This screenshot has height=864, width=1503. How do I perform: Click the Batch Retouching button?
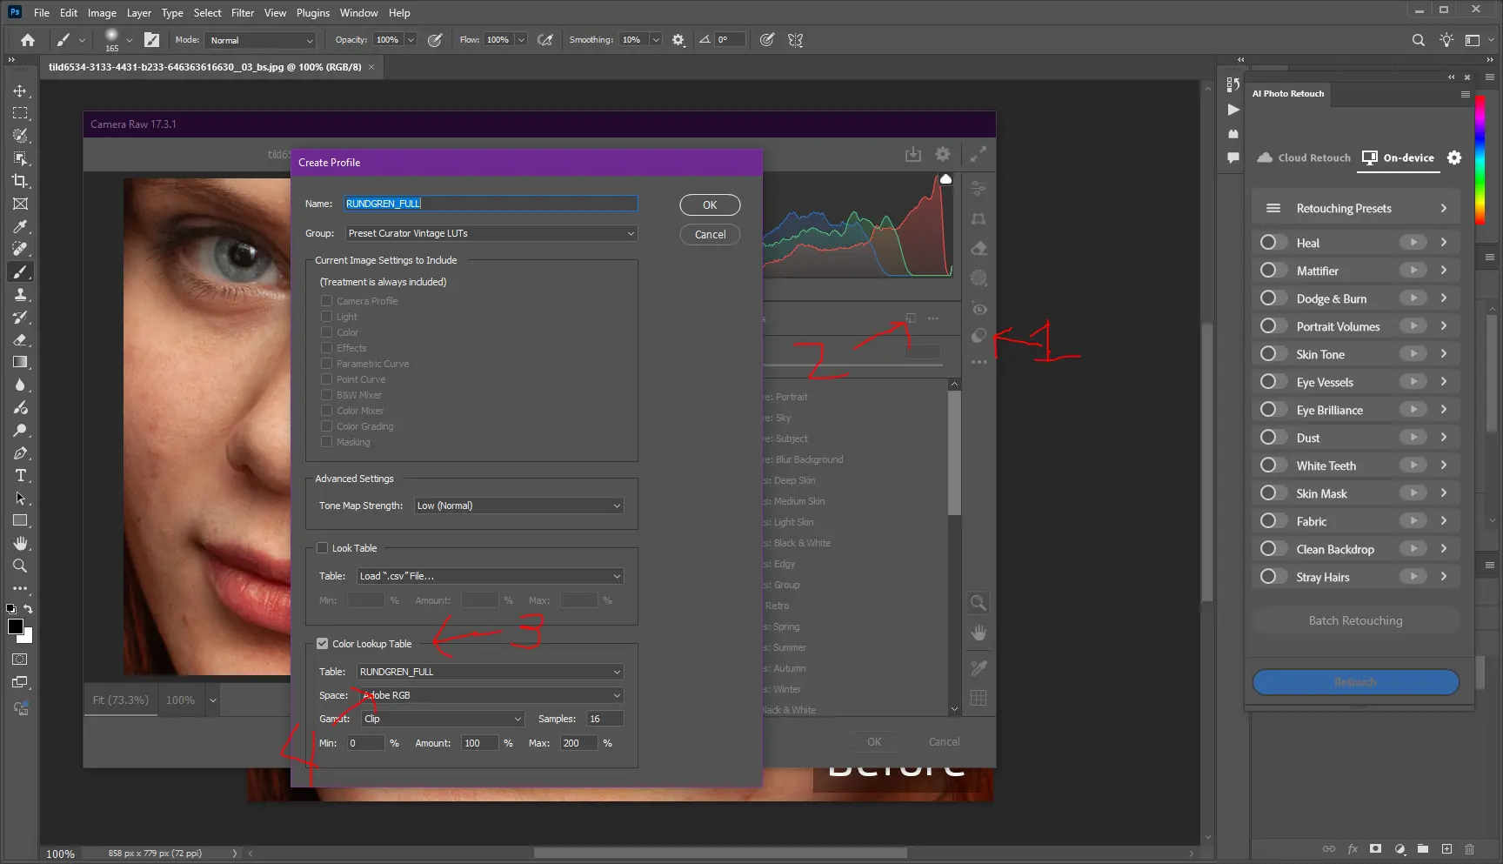[1356, 620]
